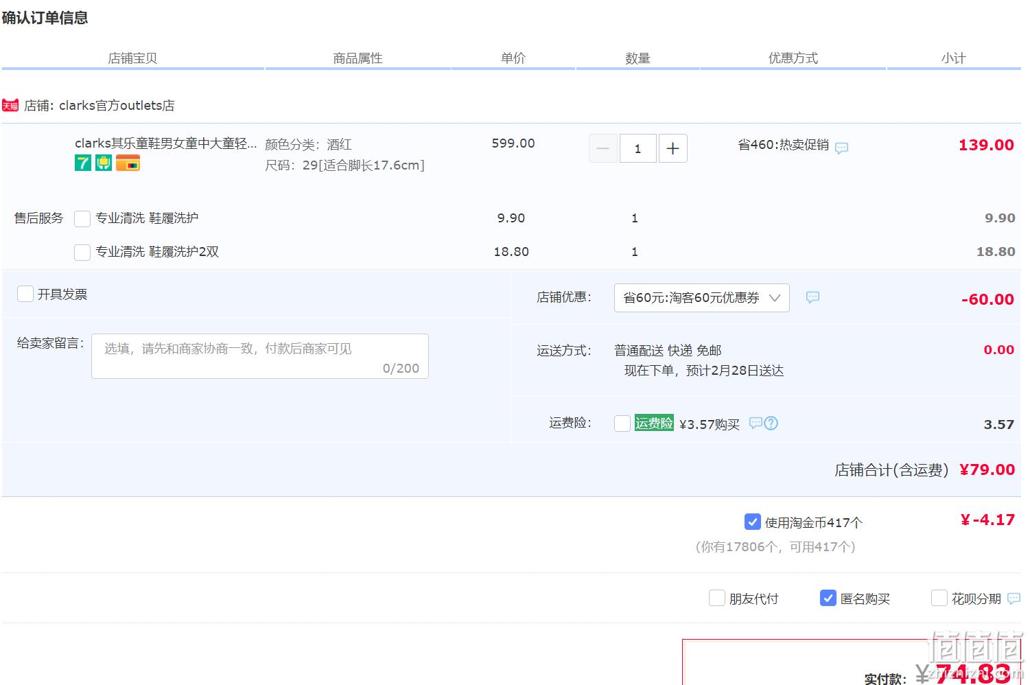Click the 店铺宝贝 column header
This screenshot has height=685, width=1030.
click(x=132, y=58)
